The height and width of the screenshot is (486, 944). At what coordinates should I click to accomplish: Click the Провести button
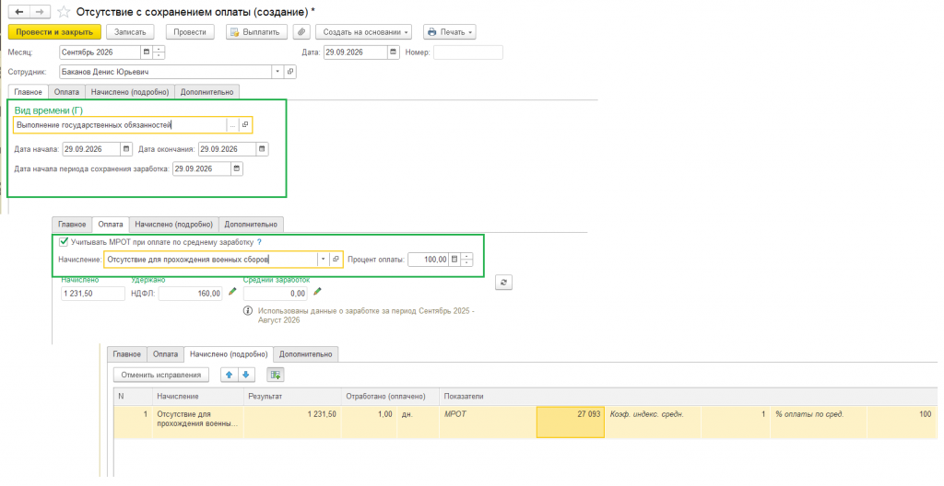coord(190,32)
